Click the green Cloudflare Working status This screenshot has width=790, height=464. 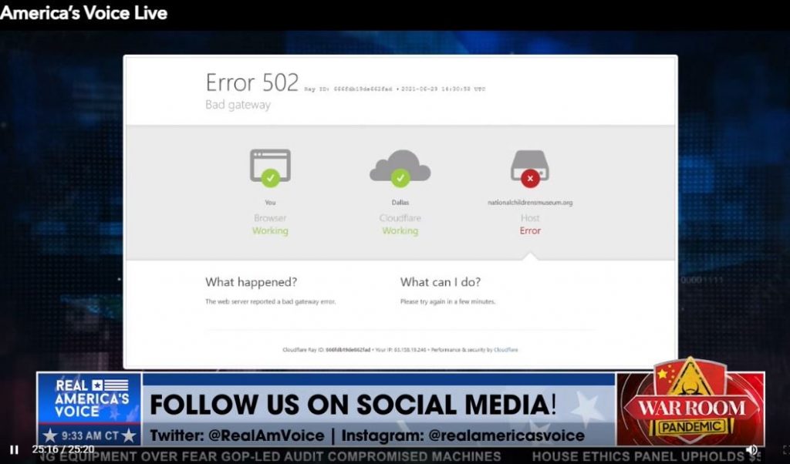pos(400,230)
